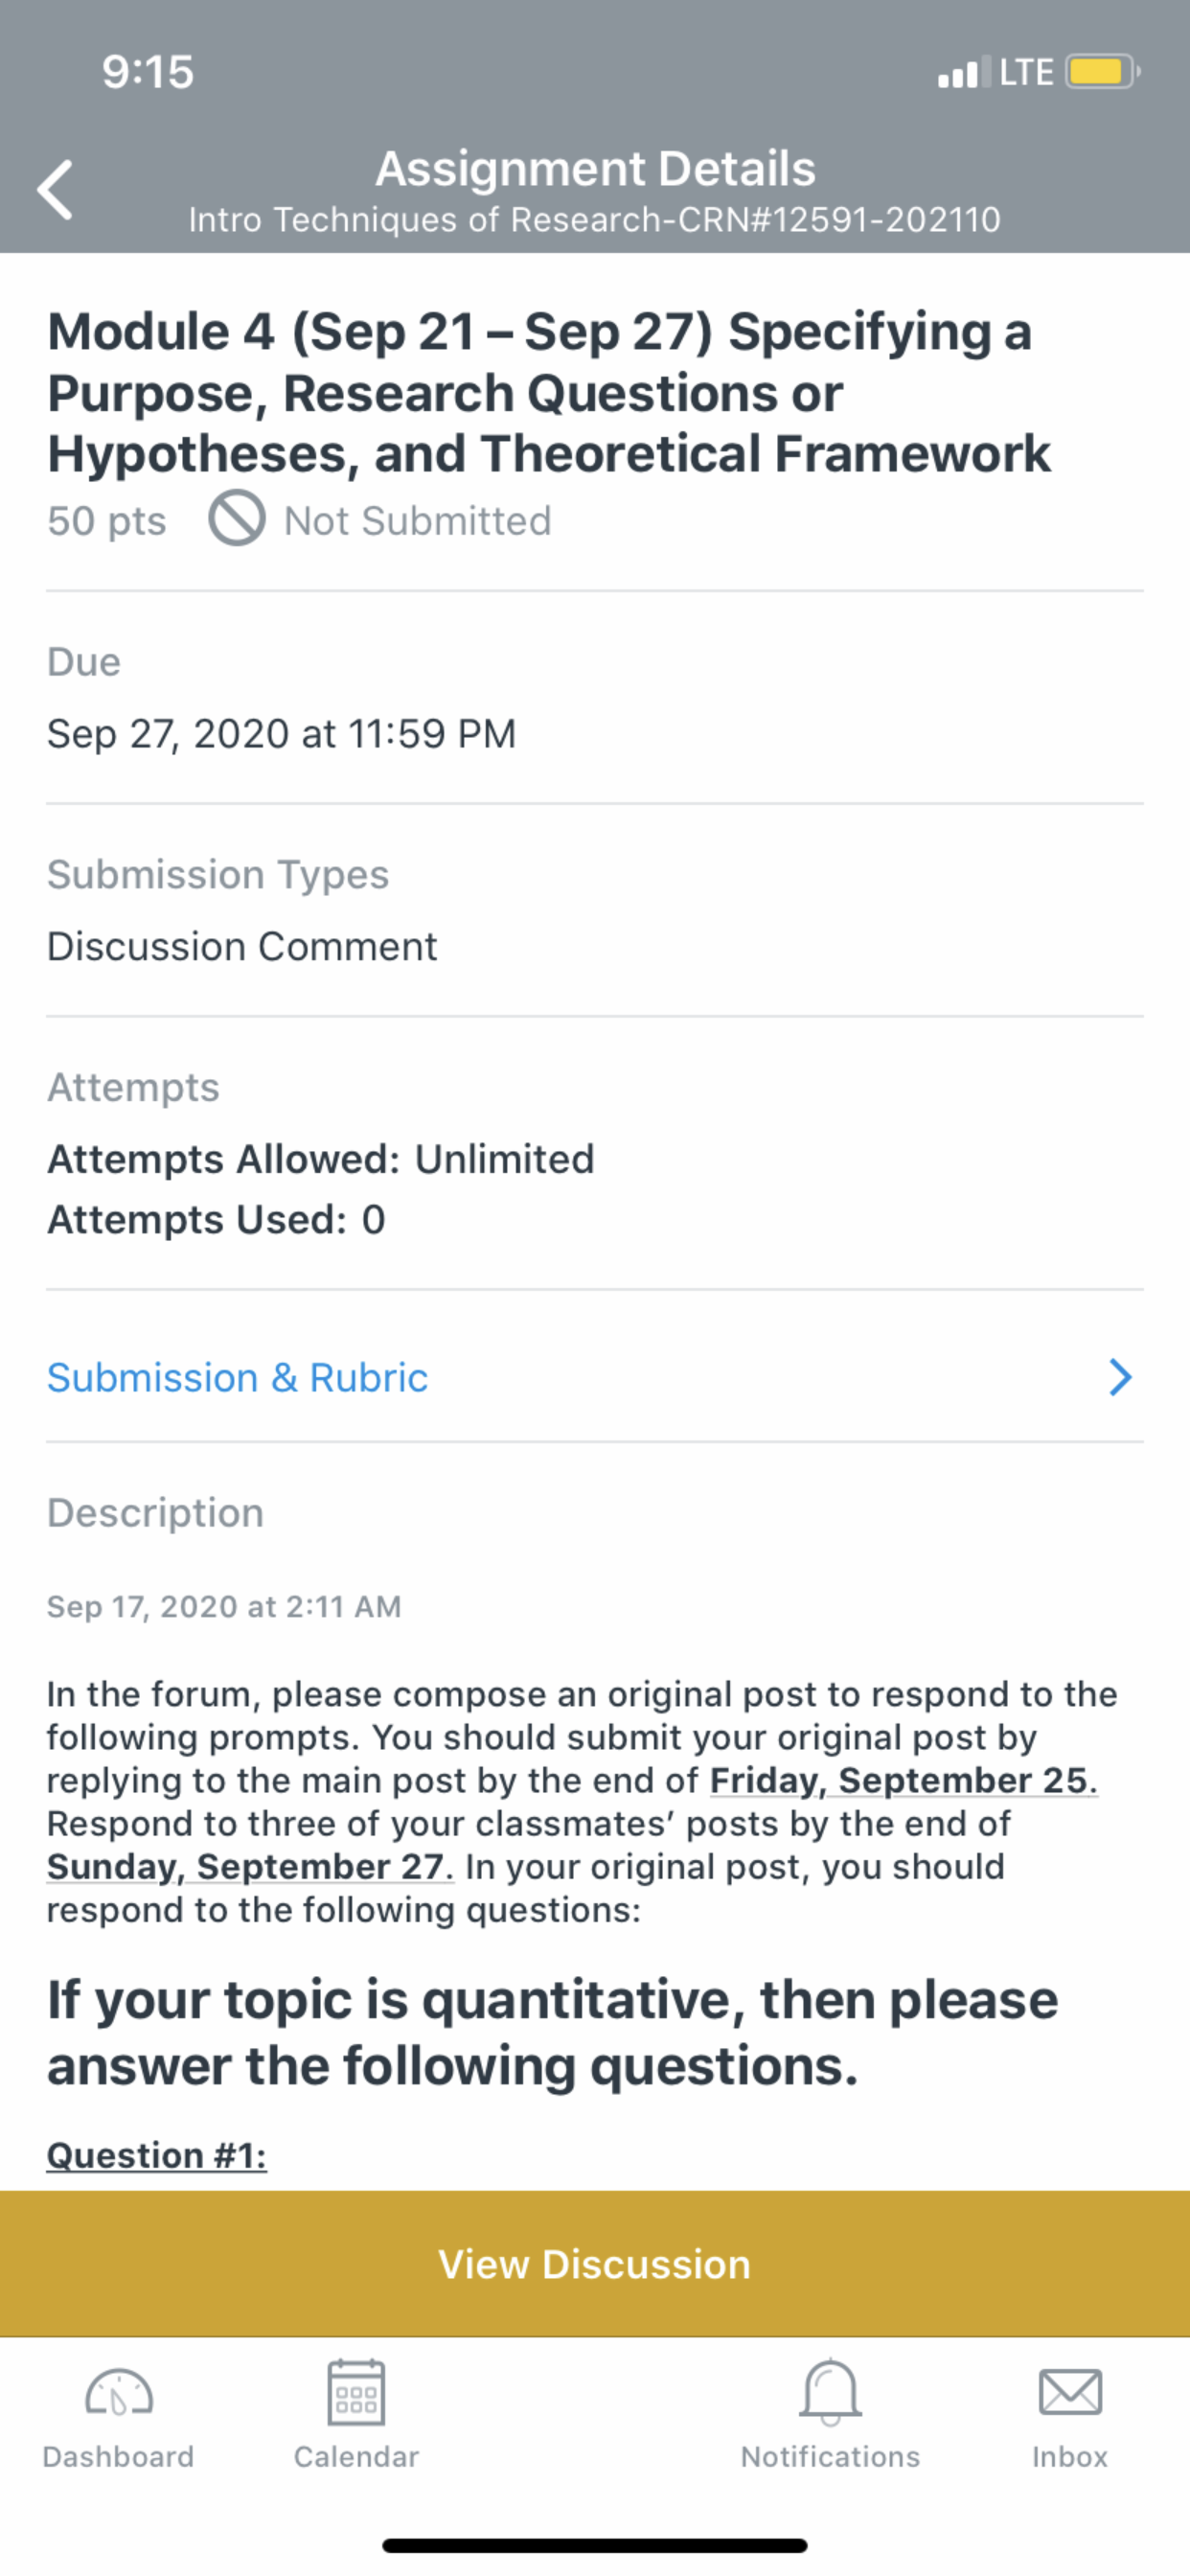
Task: Open the Notifications bell icon
Action: click(830, 2392)
